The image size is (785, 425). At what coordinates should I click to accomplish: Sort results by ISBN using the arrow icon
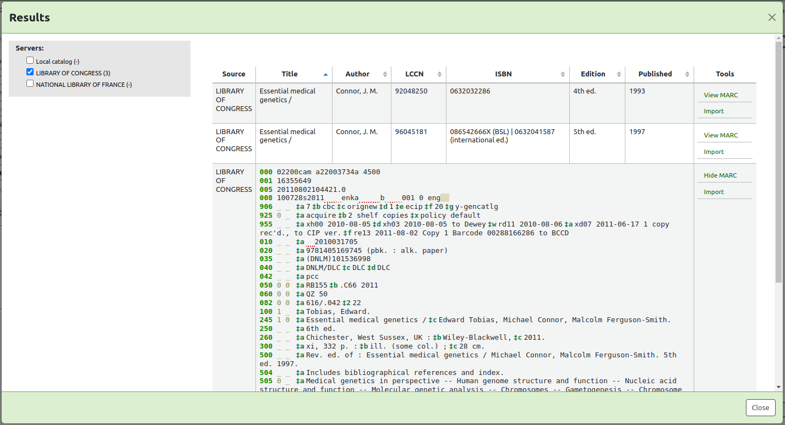[x=563, y=74]
